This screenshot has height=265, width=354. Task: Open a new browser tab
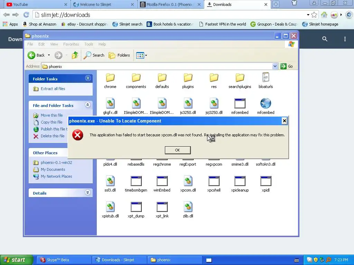click(x=276, y=4)
